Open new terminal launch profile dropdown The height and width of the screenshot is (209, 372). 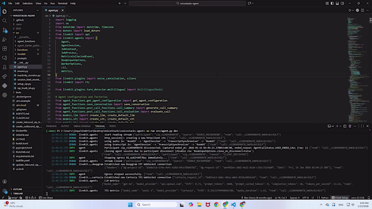(x=340, y=126)
